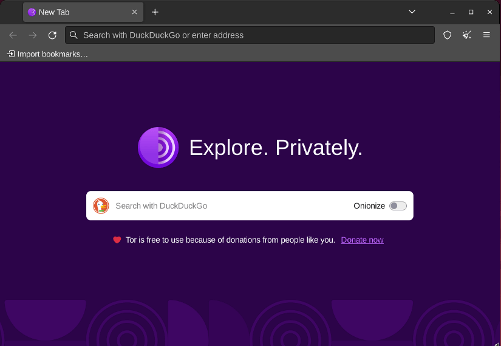Screen dimensions: 501x346
Task: Click the Back arrow button
Action: [x=13, y=35]
